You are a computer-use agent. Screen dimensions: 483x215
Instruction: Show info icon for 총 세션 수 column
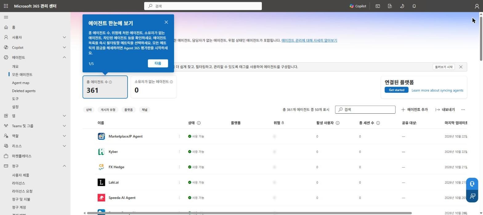(378, 123)
